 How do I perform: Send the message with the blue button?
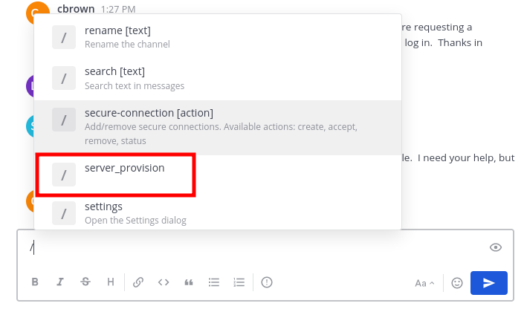[489, 283]
